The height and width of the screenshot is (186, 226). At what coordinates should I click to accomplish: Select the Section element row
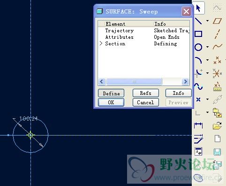pos(143,43)
